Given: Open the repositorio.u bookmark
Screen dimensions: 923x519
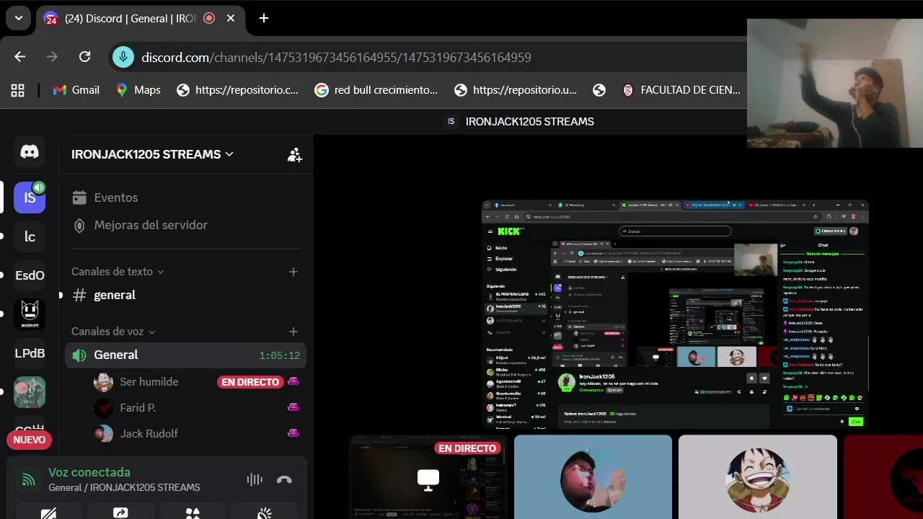Looking at the screenshot, I should pyautogui.click(x=516, y=90).
